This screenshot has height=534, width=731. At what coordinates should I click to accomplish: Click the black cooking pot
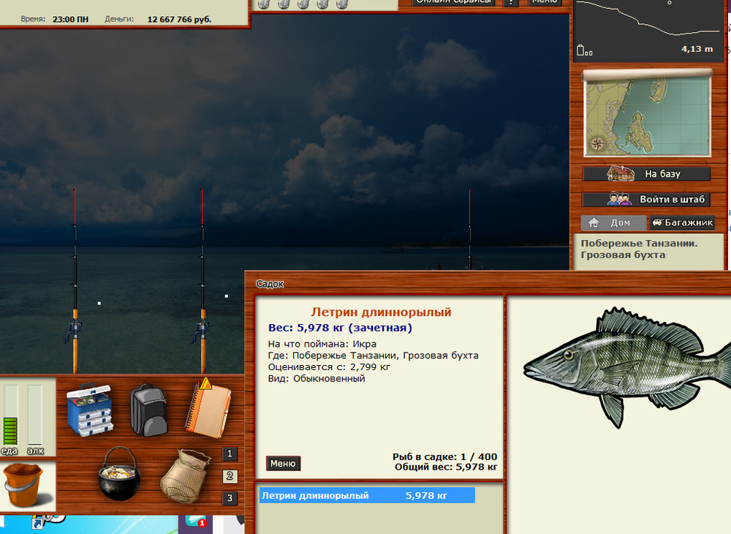point(118,474)
